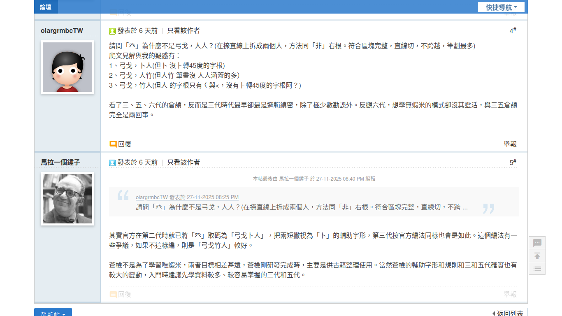Open the quick reply speech bubble icon
562x316 pixels.
(x=537, y=243)
